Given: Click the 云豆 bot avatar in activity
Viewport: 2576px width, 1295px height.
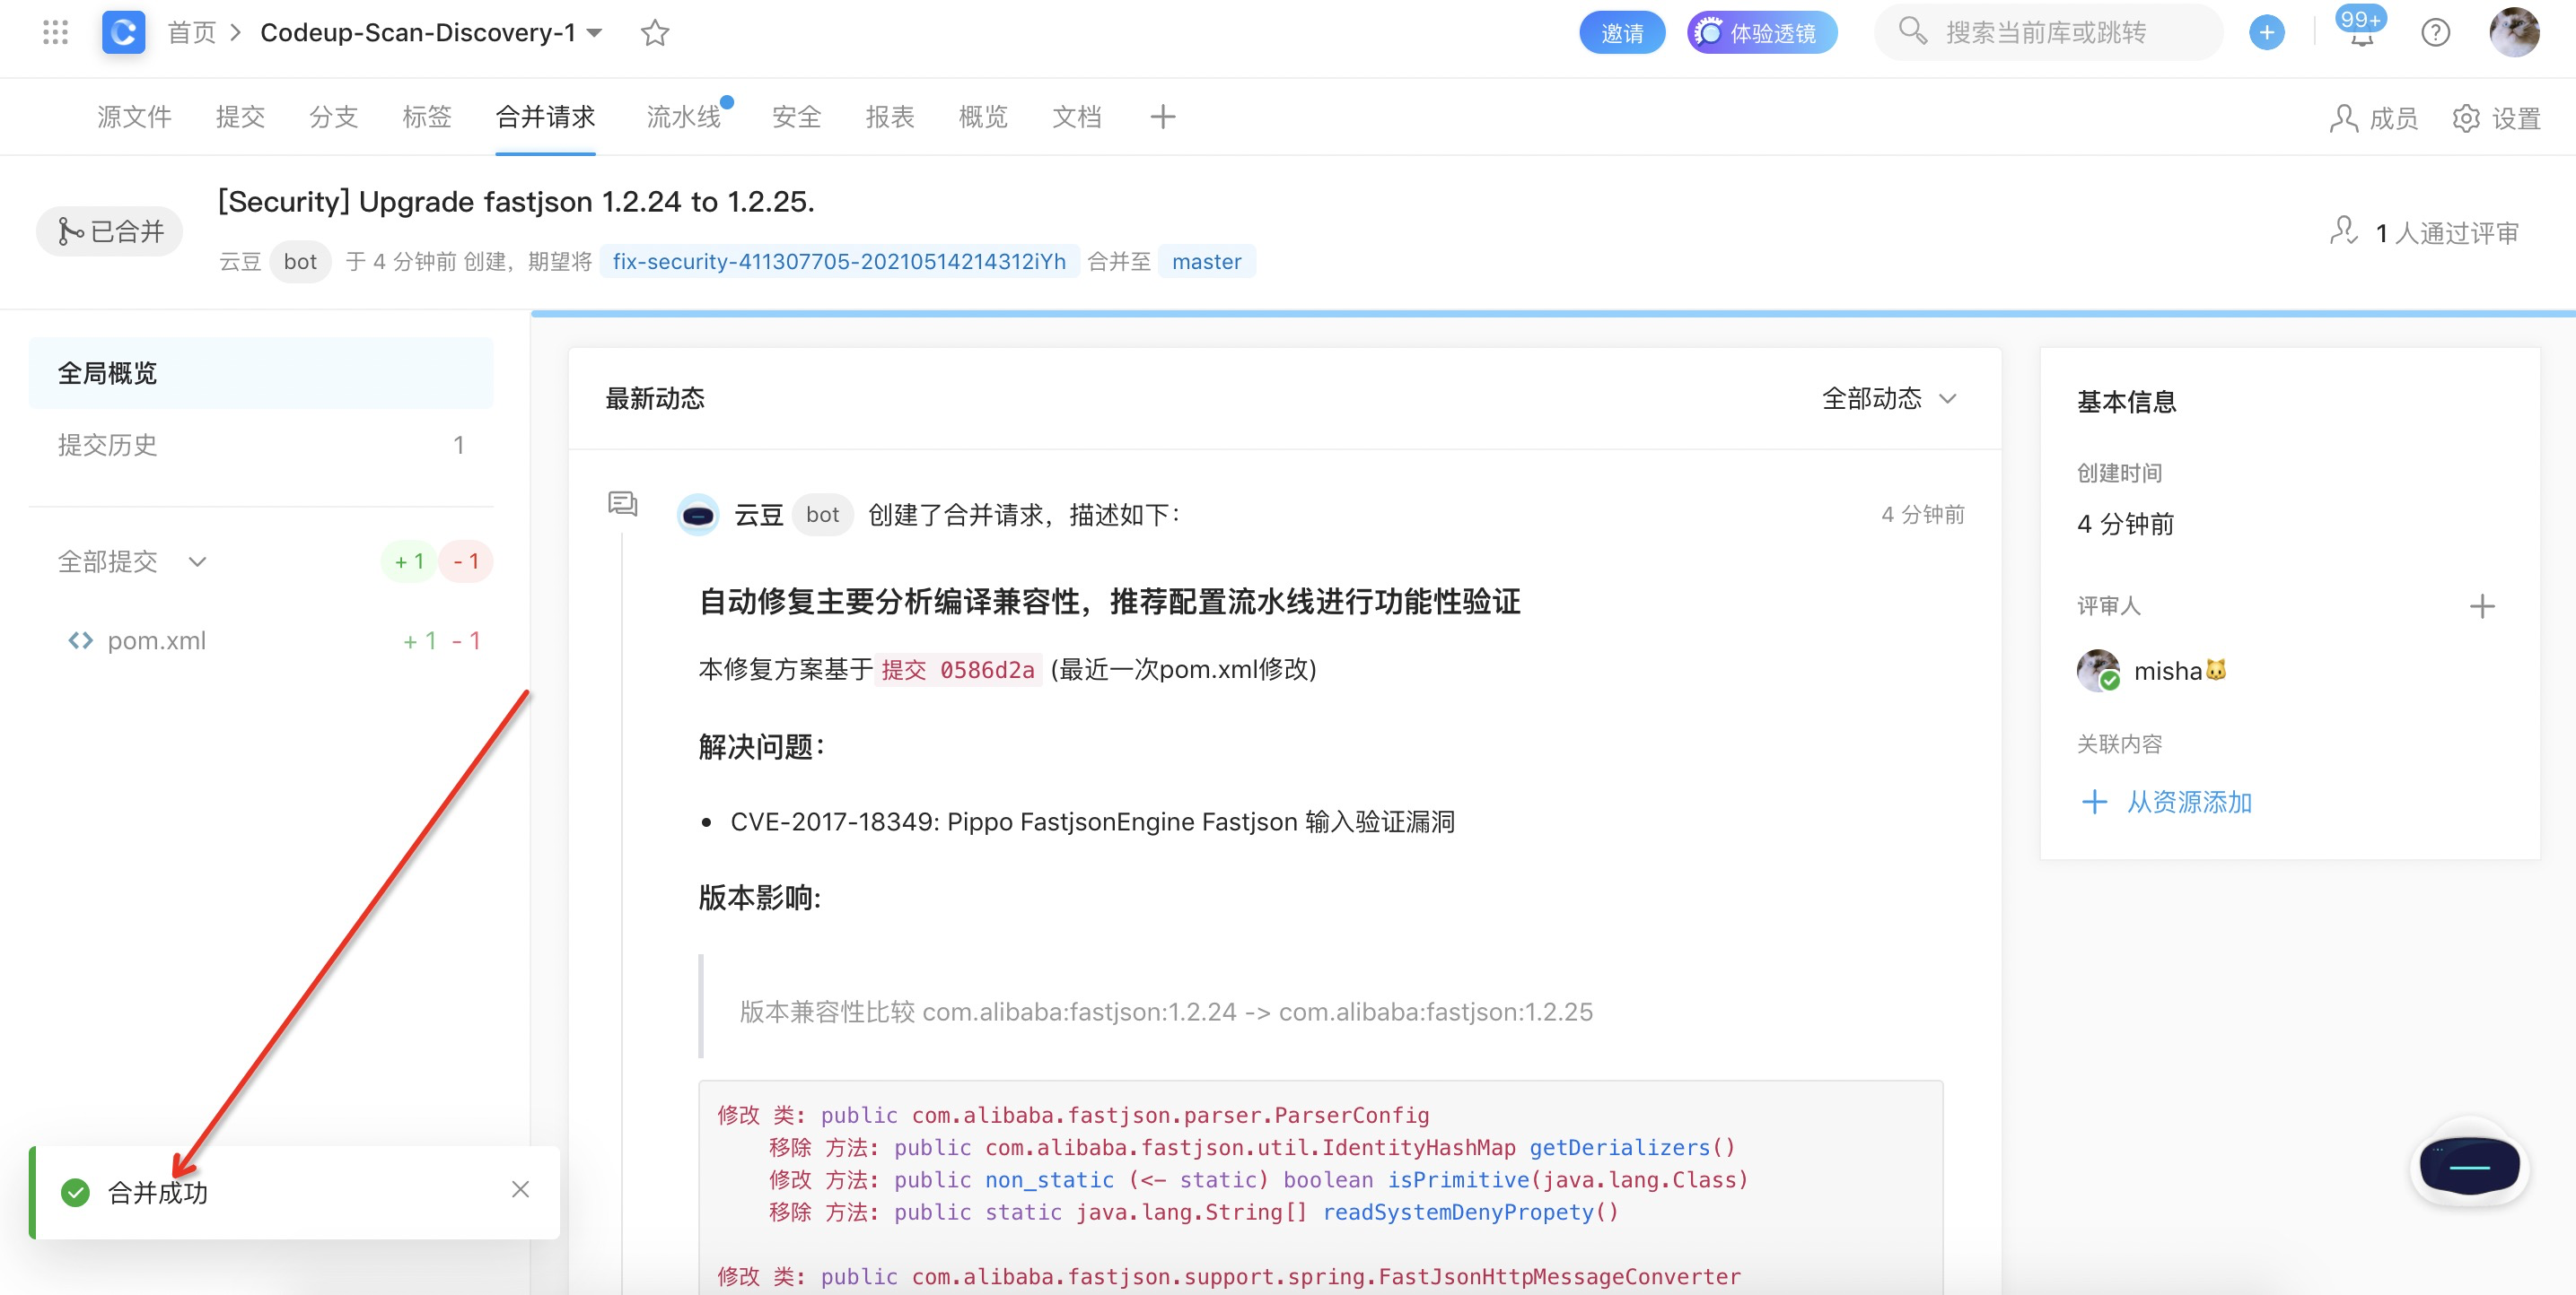Looking at the screenshot, I should click(698, 516).
